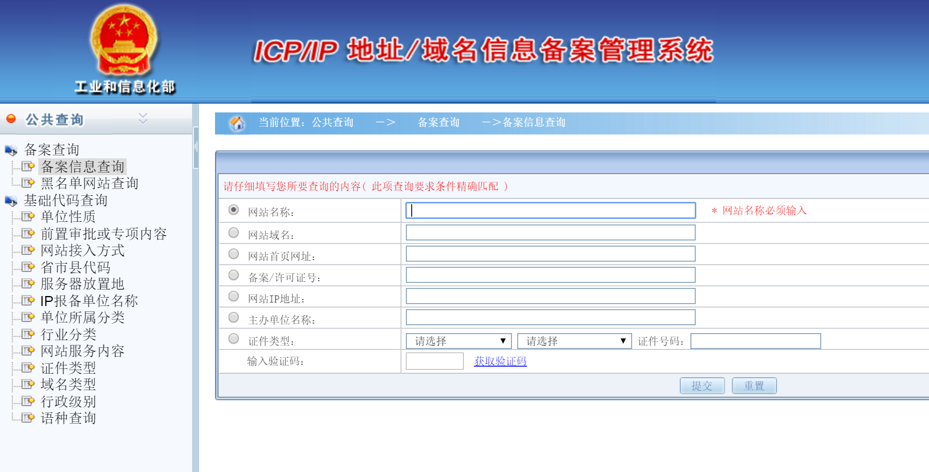Image resolution: width=929 pixels, height=472 pixels.
Task: Click the page icon beside IP报备单位名称
Action: [x=28, y=301]
